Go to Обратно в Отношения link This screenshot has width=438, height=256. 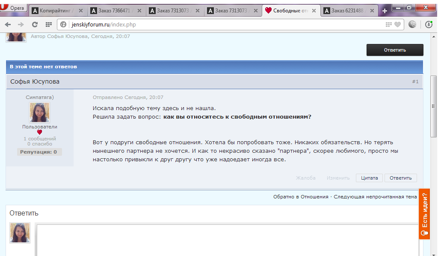click(x=301, y=197)
